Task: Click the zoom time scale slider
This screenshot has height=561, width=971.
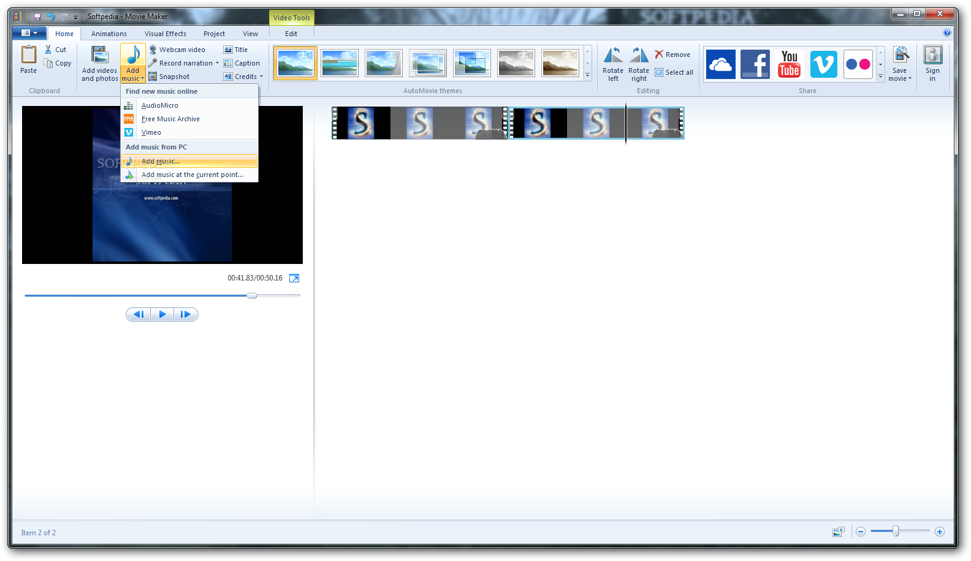Action: pos(896,531)
